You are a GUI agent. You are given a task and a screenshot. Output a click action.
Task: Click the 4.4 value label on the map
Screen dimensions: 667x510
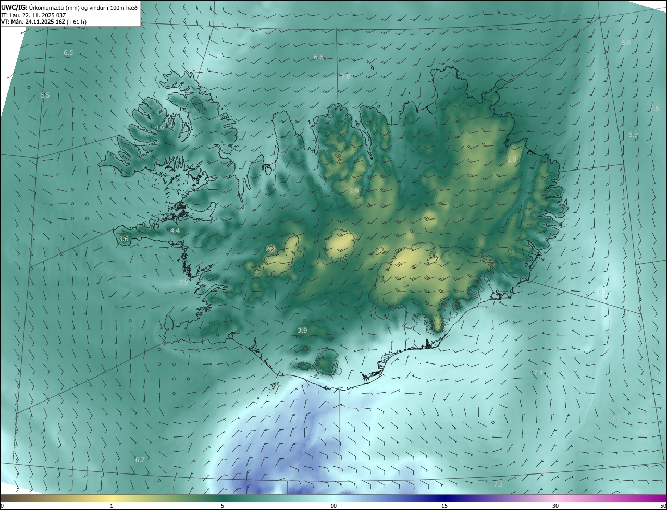[175, 230]
